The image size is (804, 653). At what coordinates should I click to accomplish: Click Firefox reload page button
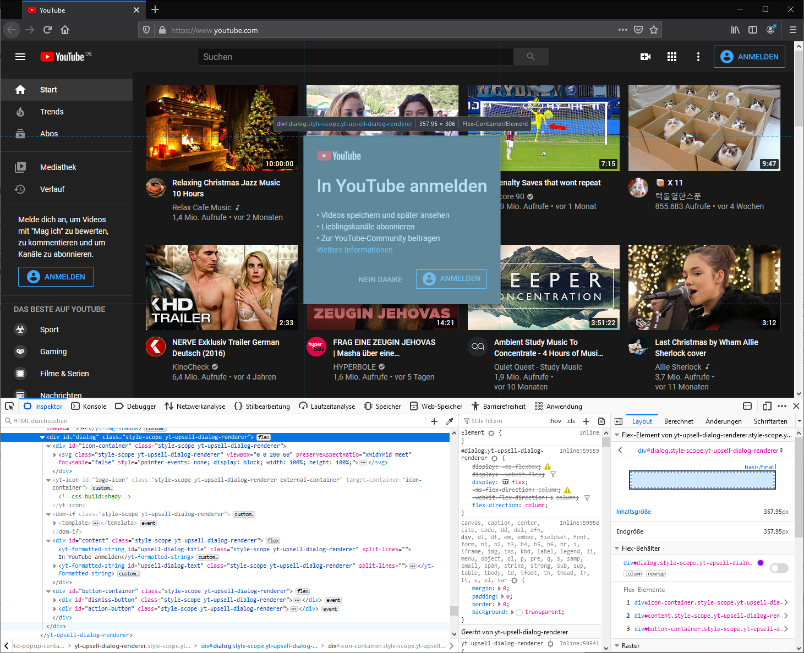[47, 30]
